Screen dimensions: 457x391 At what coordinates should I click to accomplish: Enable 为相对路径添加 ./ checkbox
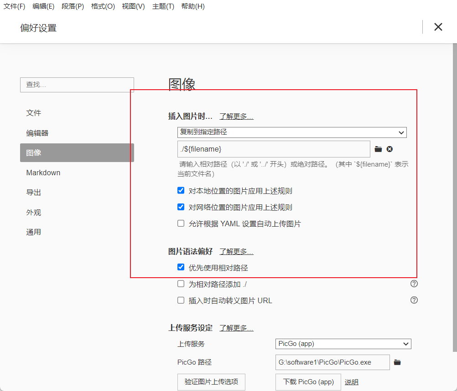pos(181,284)
